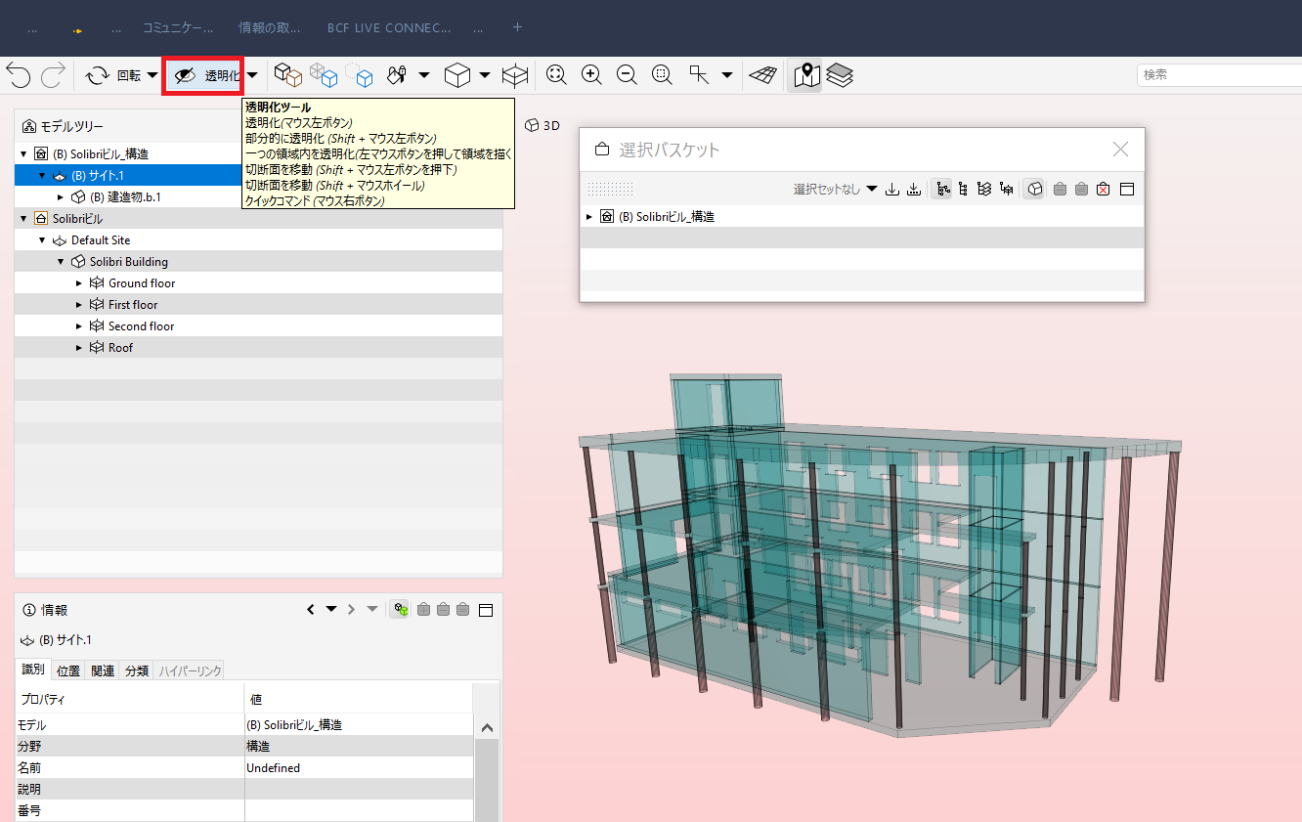Switch to the 位置 tab
The height and width of the screenshot is (822, 1302).
tap(68, 671)
